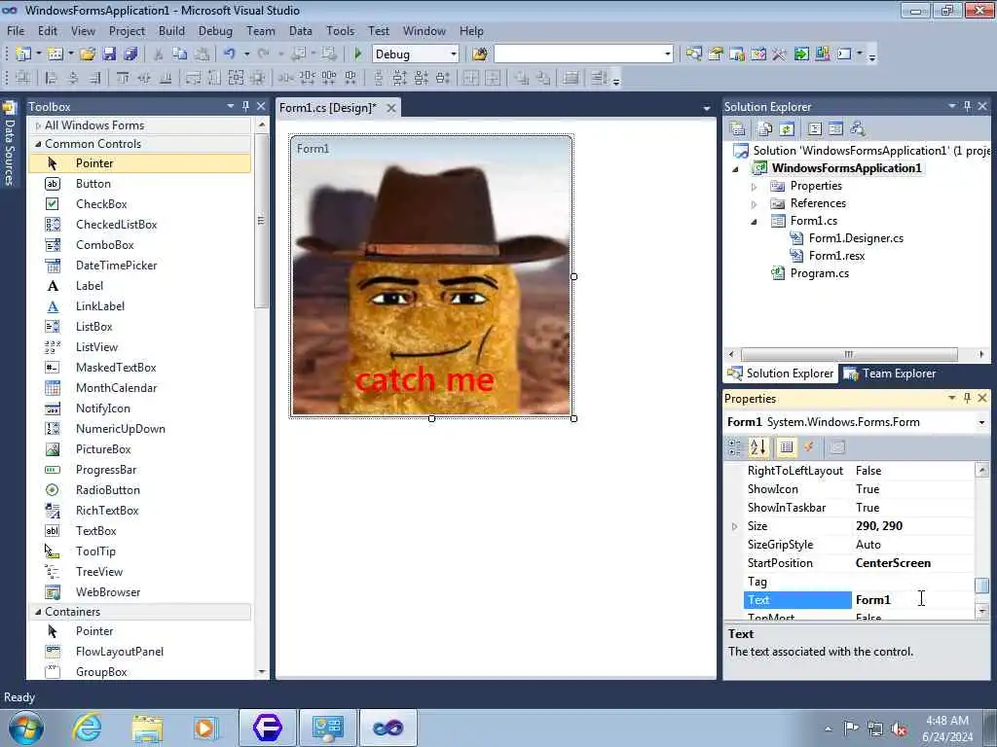Collapse the Containers toolbox group

tap(38, 612)
